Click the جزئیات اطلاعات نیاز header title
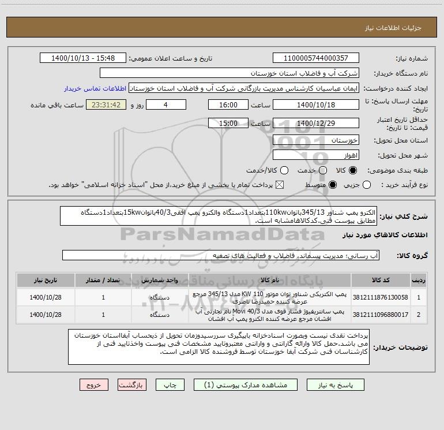The width and height of the screenshot is (444, 430). pyautogui.click(x=393, y=28)
